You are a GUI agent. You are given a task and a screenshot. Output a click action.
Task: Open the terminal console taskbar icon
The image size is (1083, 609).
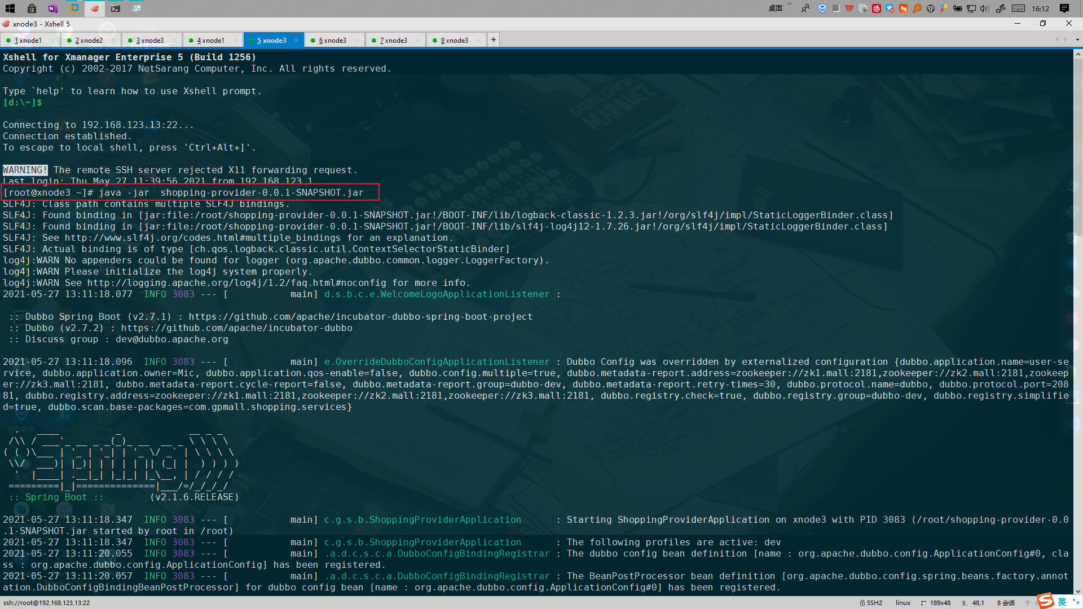point(116,8)
